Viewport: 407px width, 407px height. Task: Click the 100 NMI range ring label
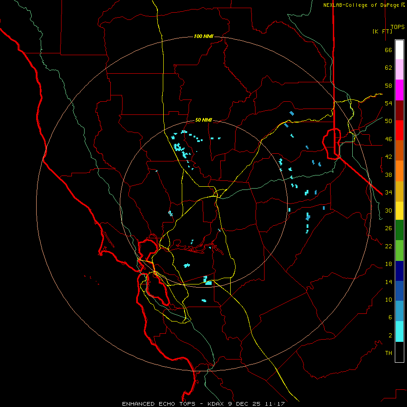(203, 36)
